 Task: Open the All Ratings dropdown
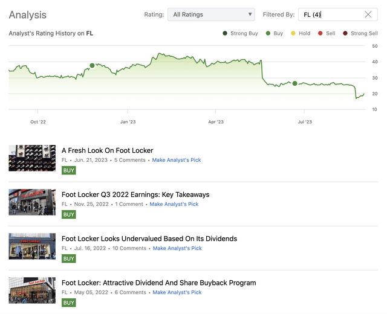(211, 14)
